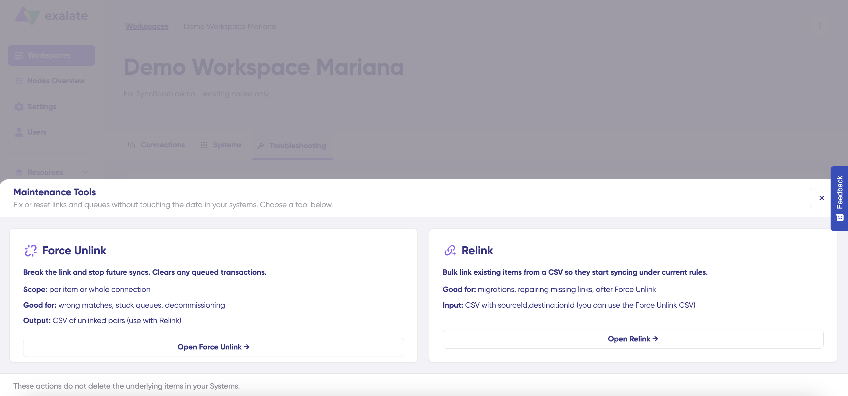
Task: Click the Workspaces sidebar icon
Action: pyautogui.click(x=19, y=55)
